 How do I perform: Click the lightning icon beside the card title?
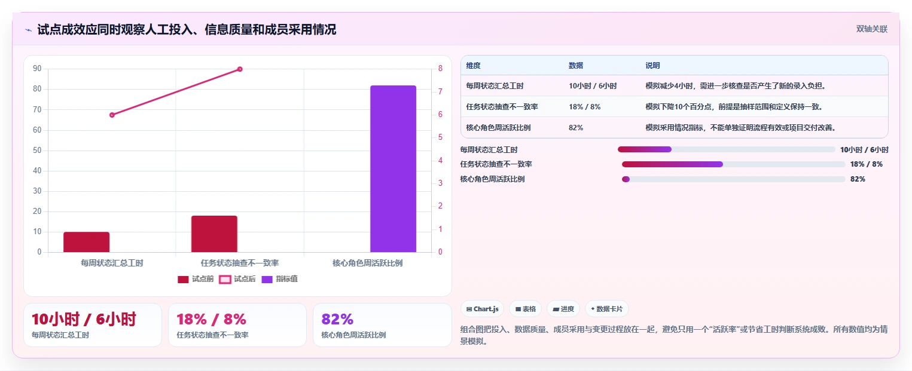point(28,30)
